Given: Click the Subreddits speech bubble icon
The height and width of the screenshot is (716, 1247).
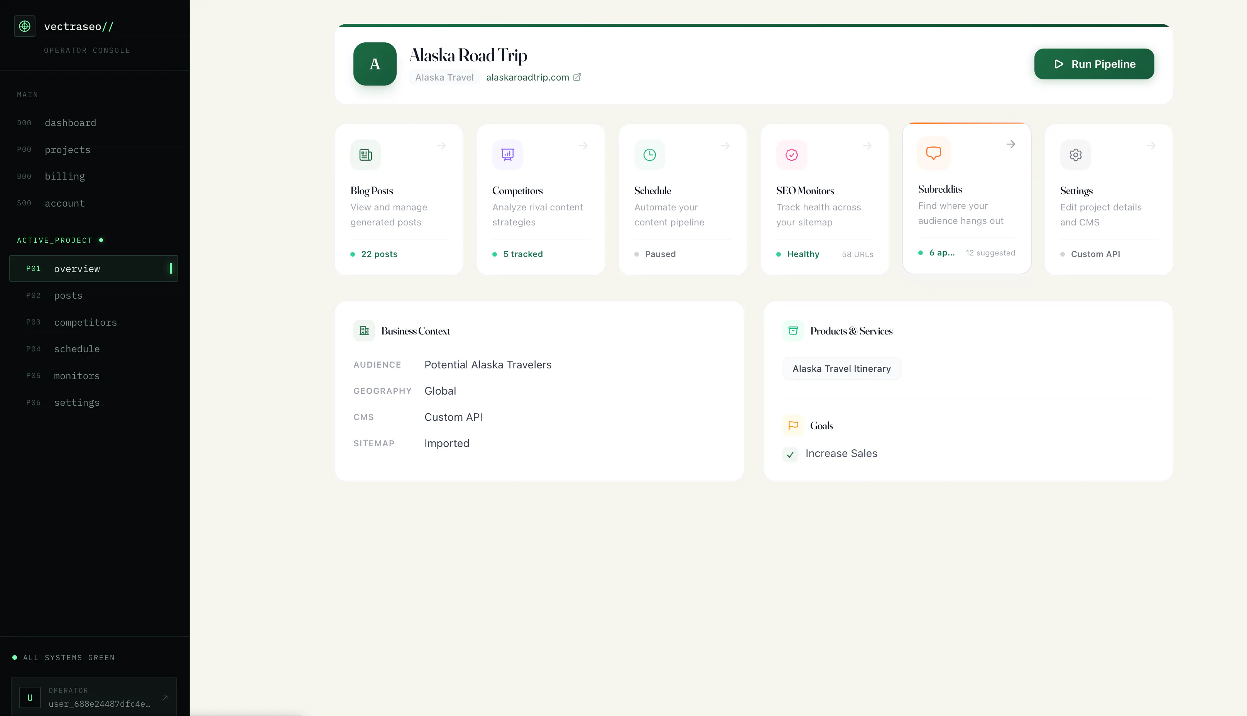Looking at the screenshot, I should point(933,153).
